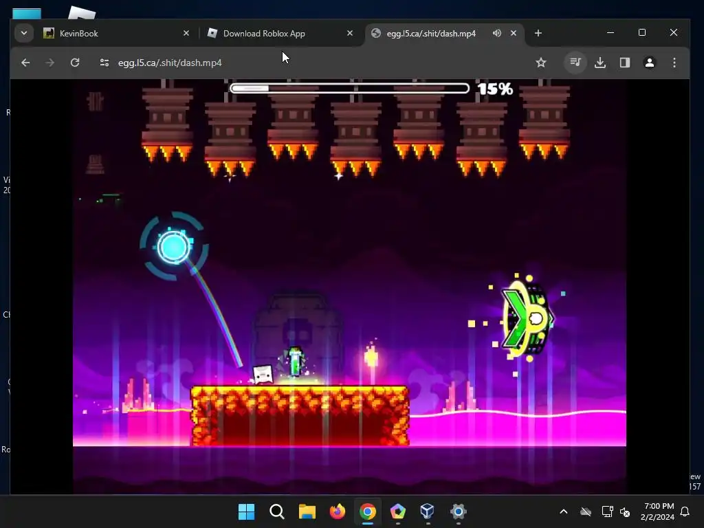Open Chrome downloads
The image size is (704, 528).
pos(599,63)
